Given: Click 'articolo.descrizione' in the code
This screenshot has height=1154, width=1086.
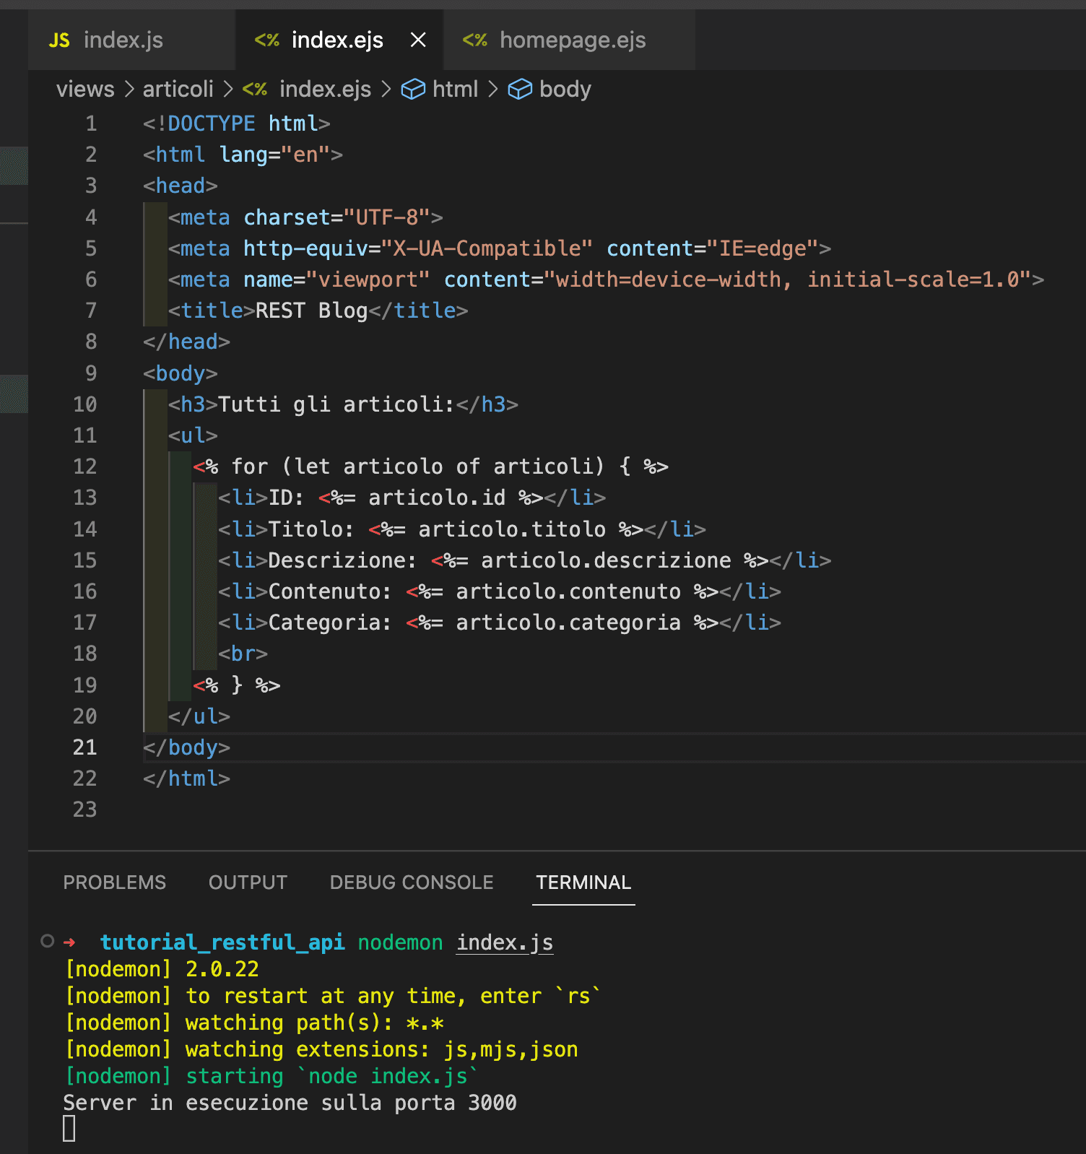Looking at the screenshot, I should pyautogui.click(x=607, y=560).
